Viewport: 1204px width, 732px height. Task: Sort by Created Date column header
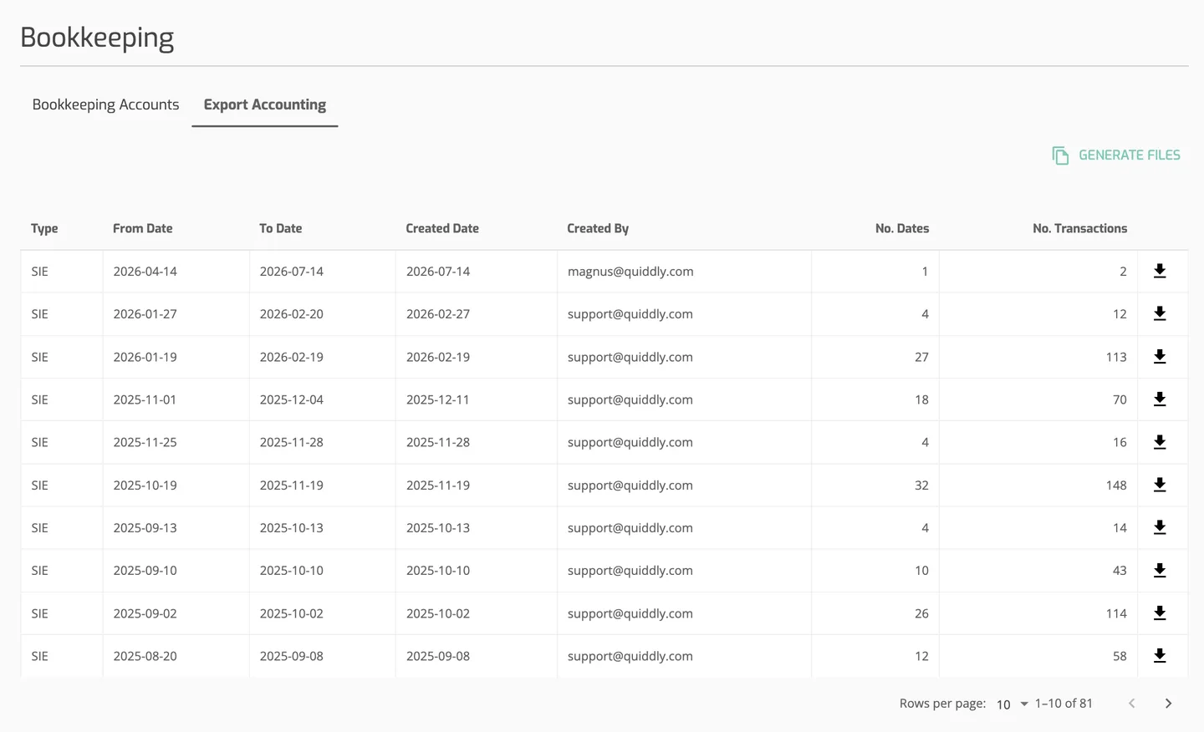coord(442,228)
